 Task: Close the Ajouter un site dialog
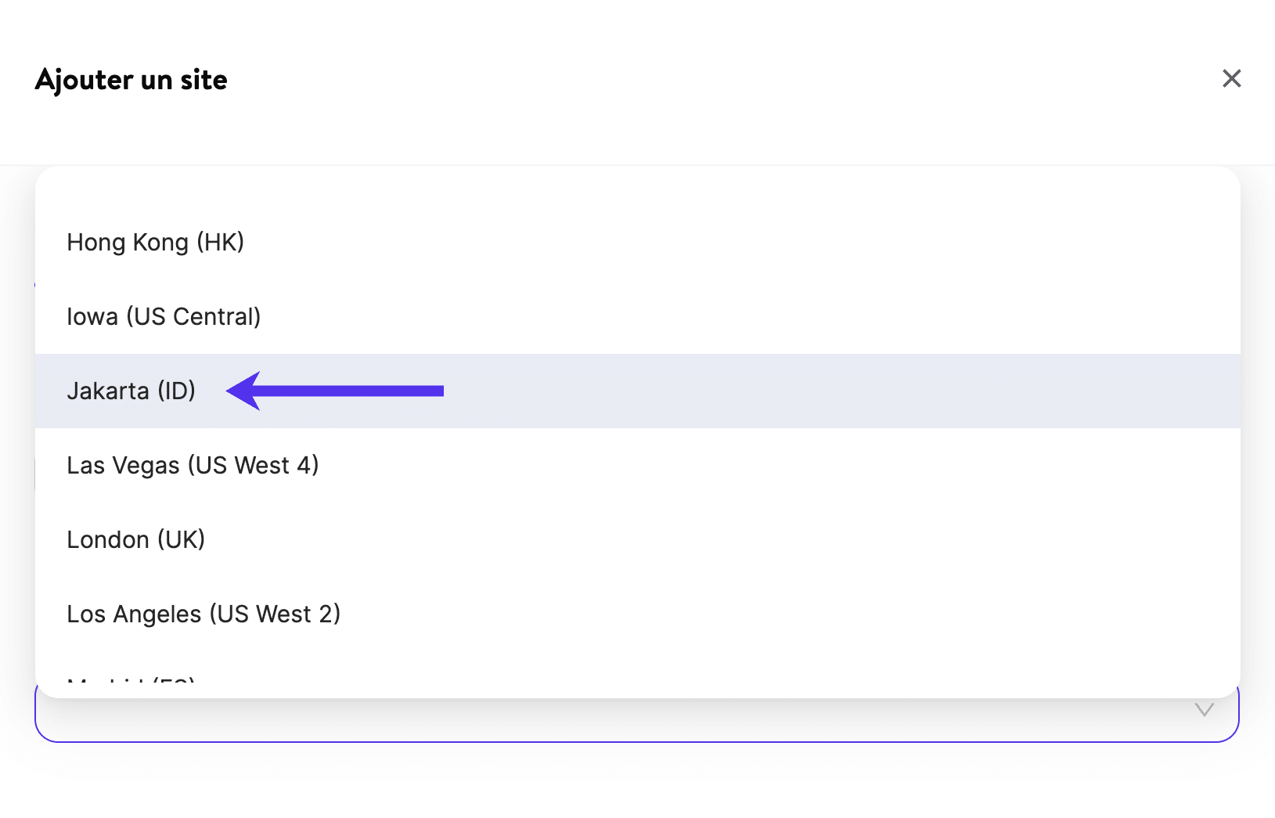(1231, 78)
